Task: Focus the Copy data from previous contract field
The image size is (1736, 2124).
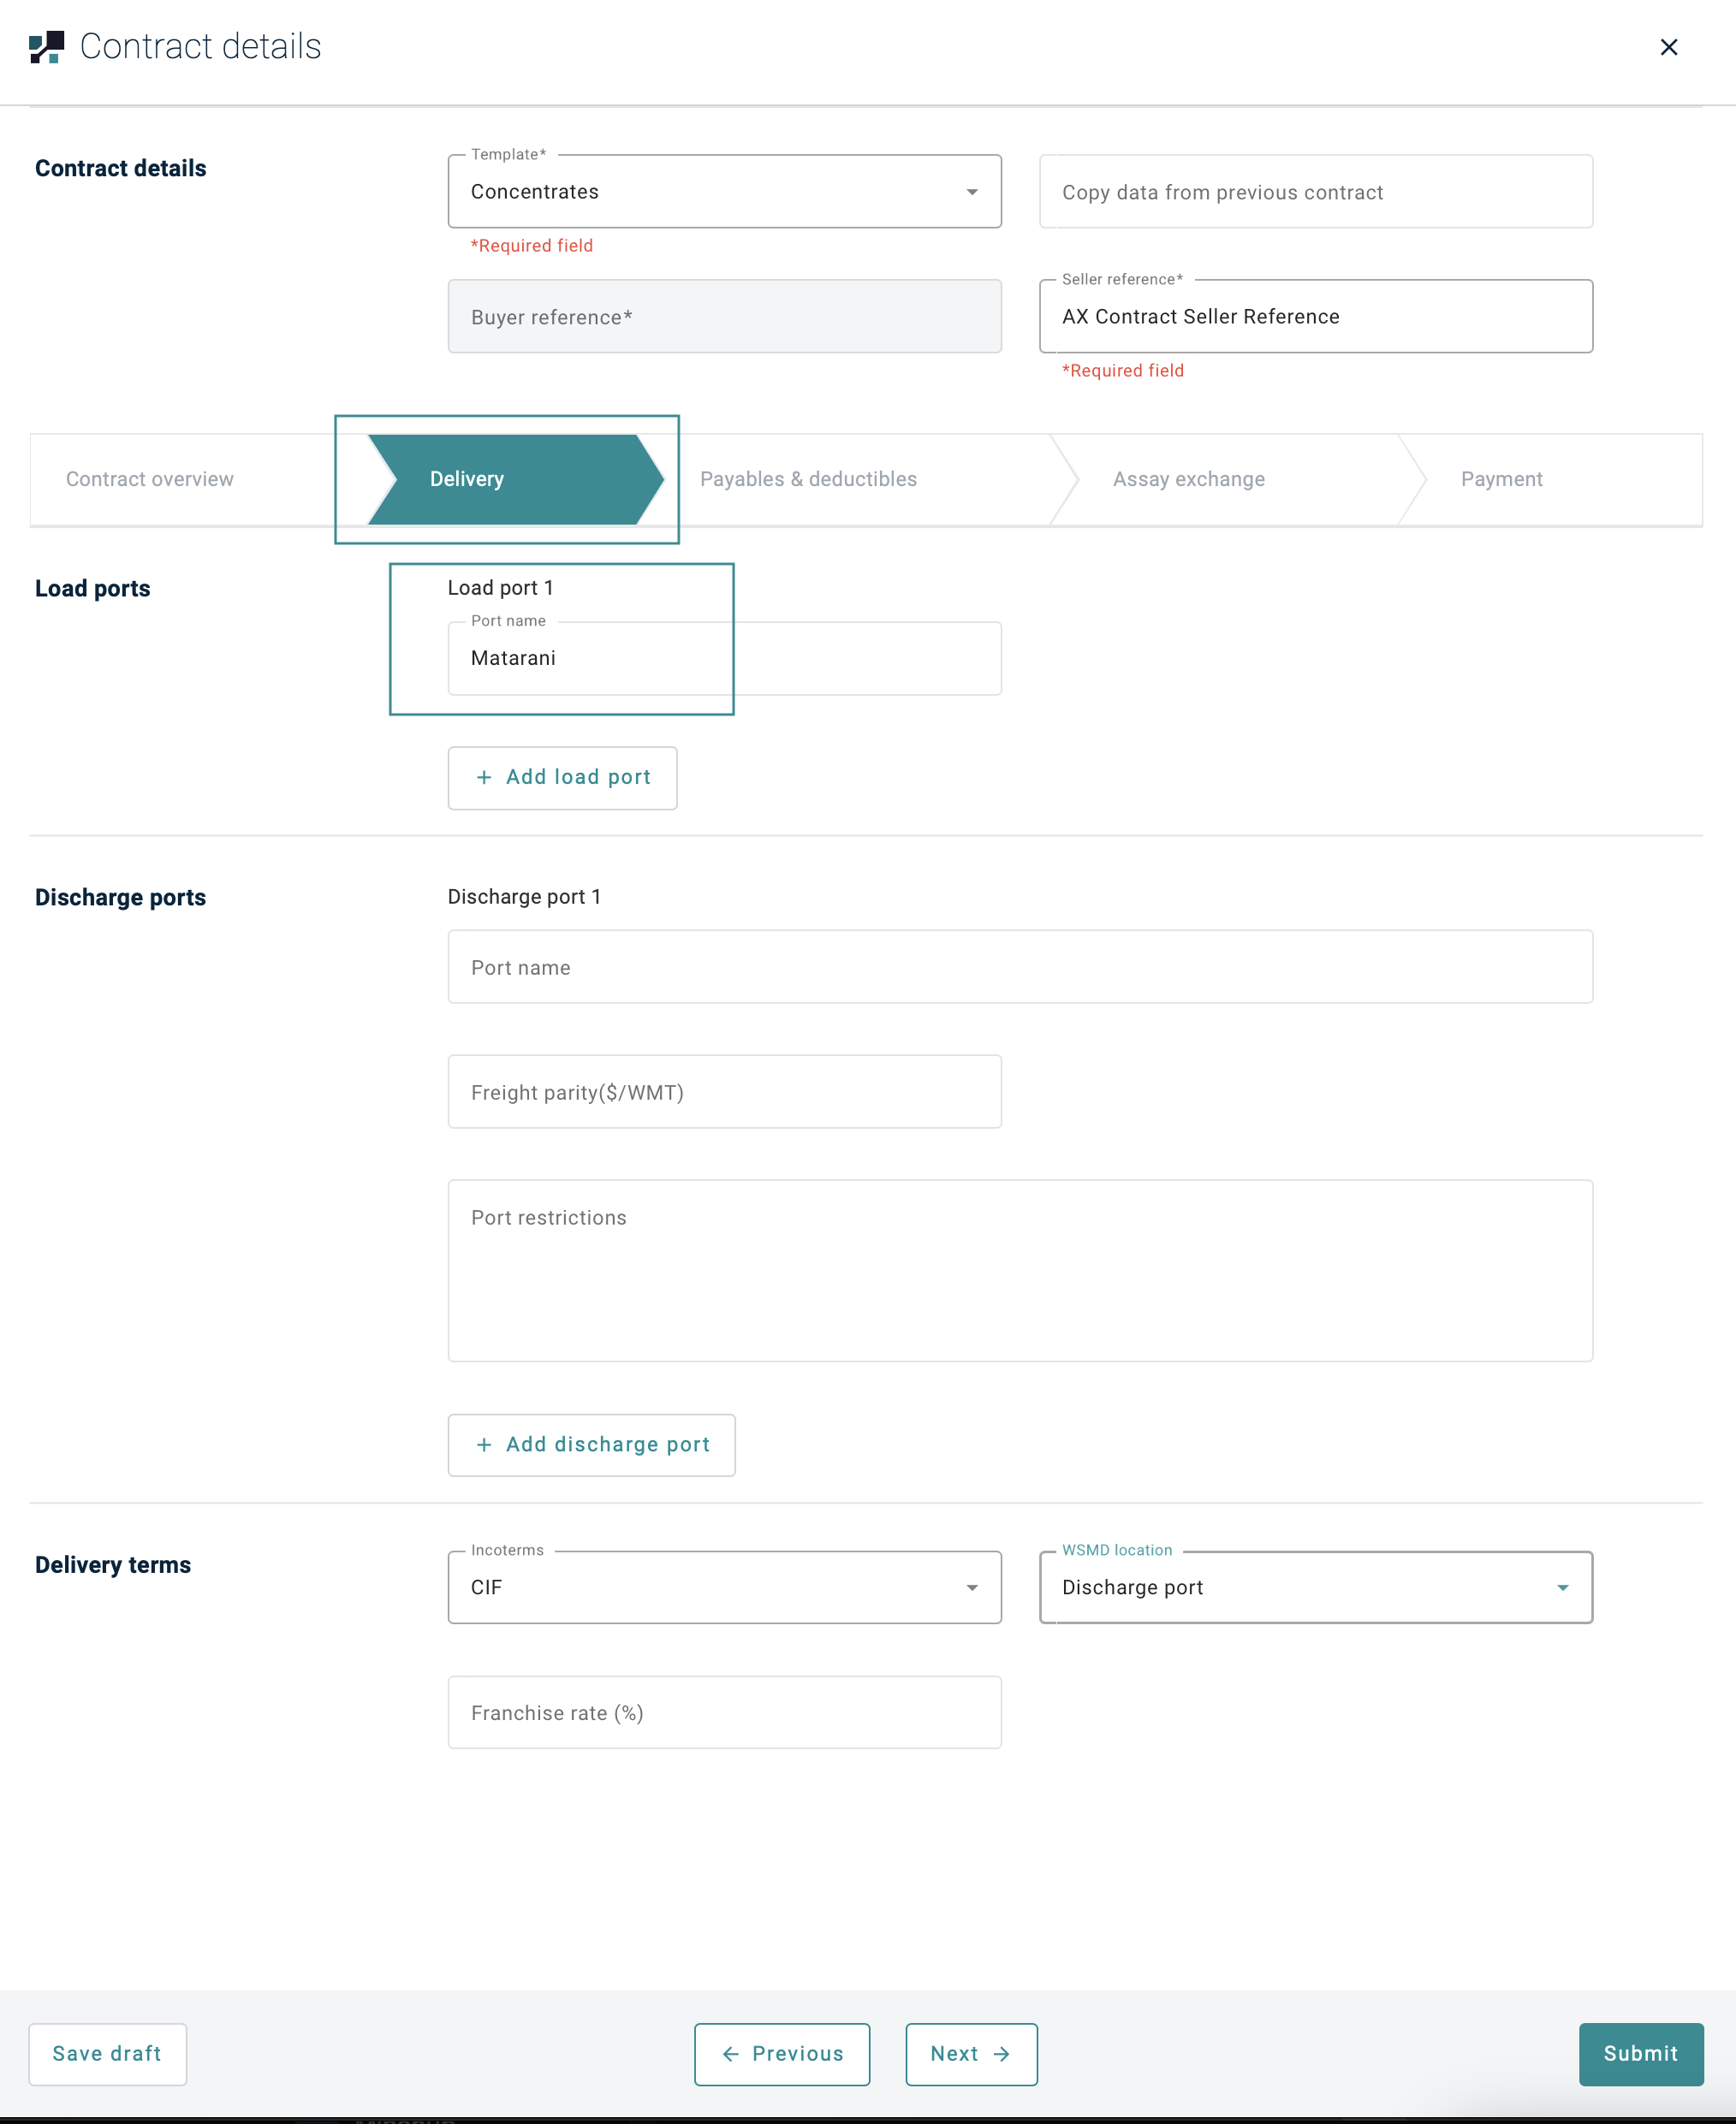Action: click(x=1315, y=192)
